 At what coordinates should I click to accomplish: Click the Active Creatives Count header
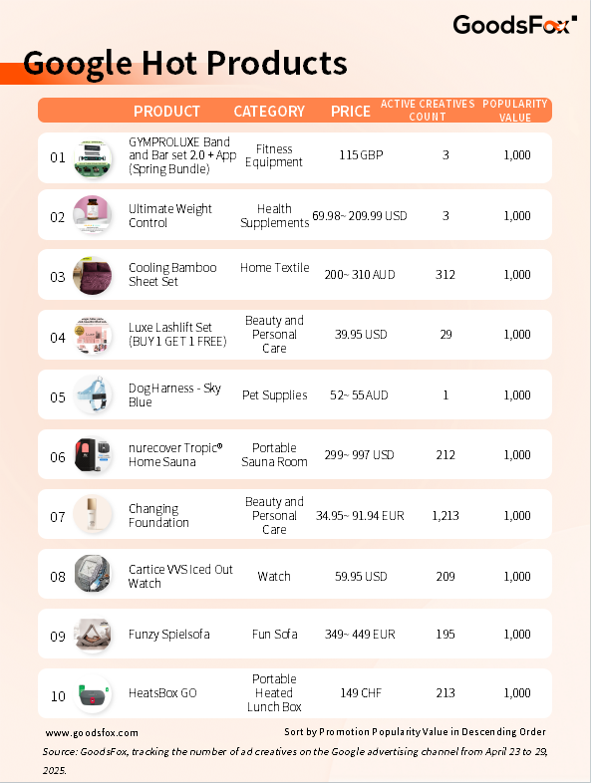[428, 111]
